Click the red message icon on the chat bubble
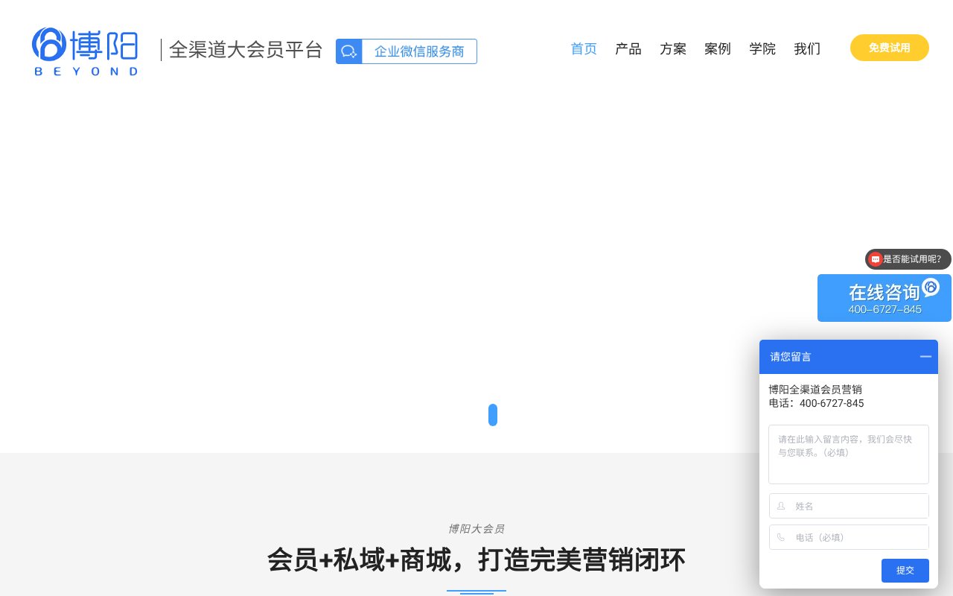The height and width of the screenshot is (596, 953). click(876, 259)
